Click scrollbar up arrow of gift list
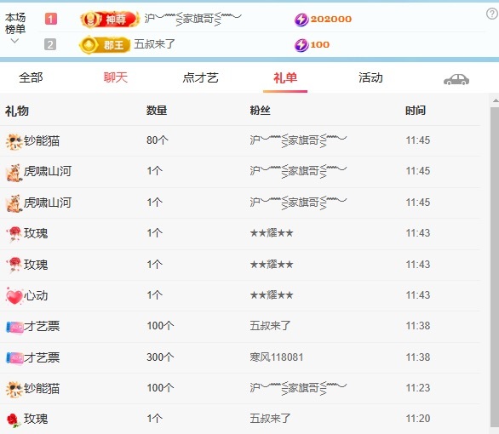The image size is (499, 434). tap(496, 100)
